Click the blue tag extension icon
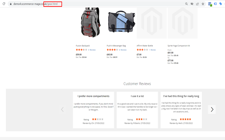The width and height of the screenshot is (225, 140). tap(221, 4)
